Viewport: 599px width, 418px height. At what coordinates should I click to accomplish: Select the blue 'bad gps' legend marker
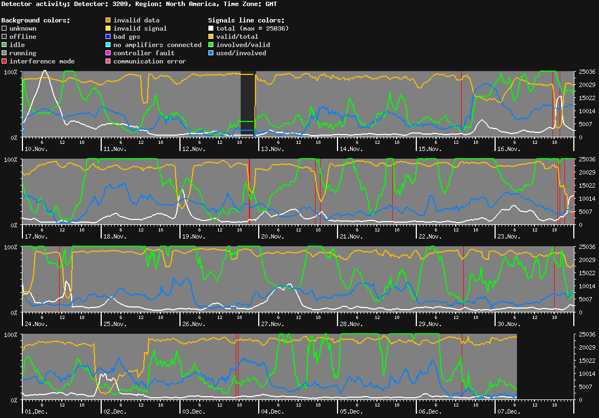[107, 36]
